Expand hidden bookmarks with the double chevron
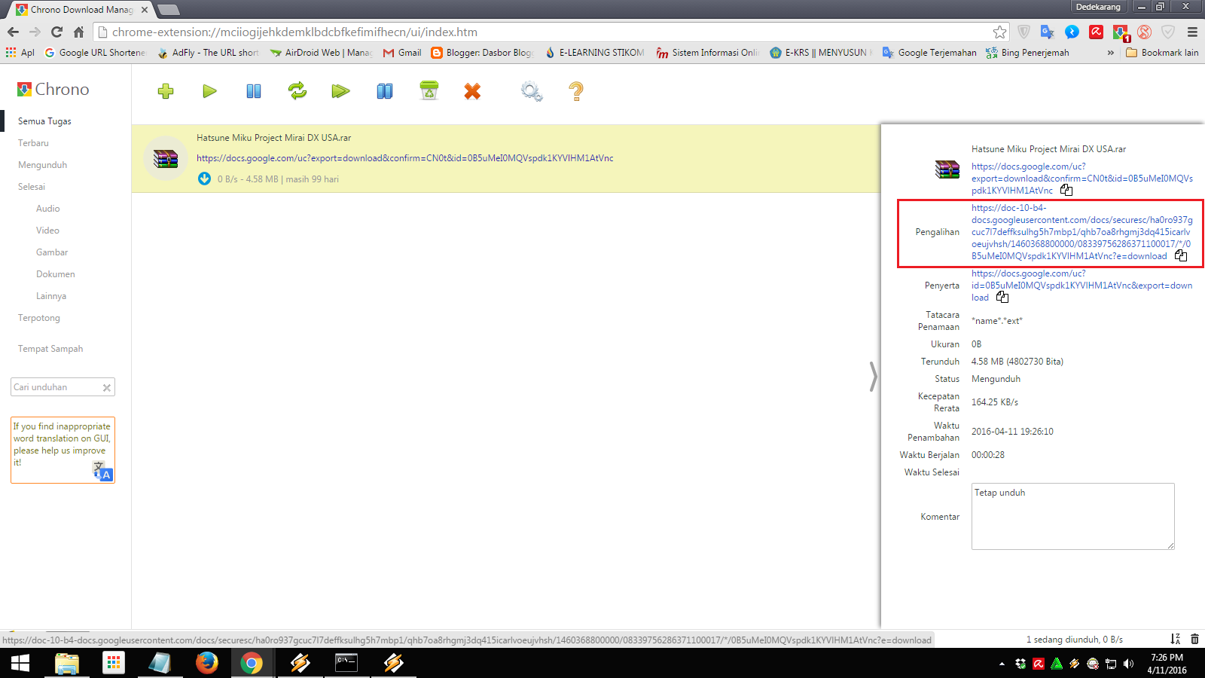The image size is (1205, 678). click(1110, 53)
